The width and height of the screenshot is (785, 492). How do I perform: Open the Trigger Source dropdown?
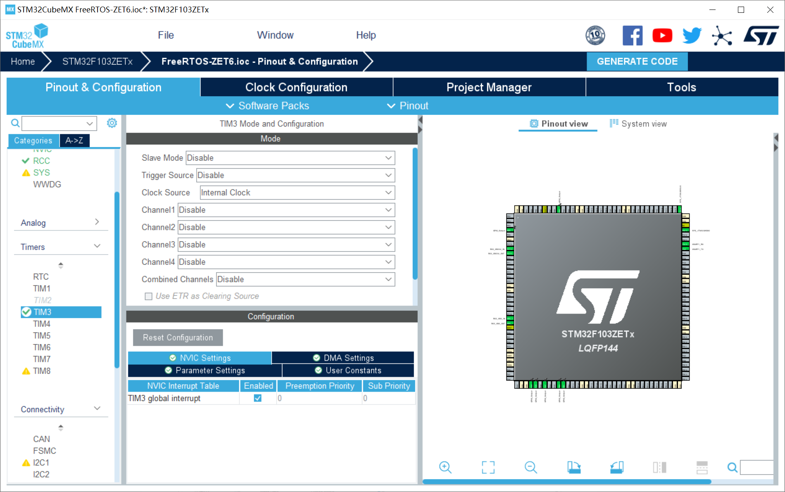point(295,175)
